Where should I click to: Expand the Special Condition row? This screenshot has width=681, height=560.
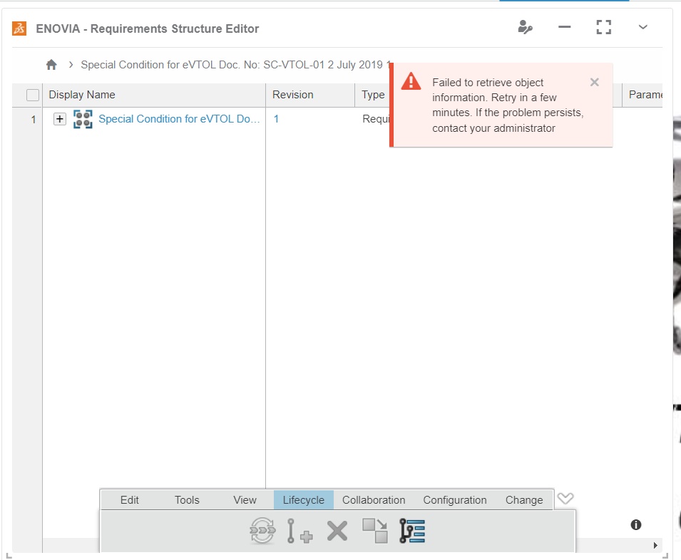coord(59,119)
